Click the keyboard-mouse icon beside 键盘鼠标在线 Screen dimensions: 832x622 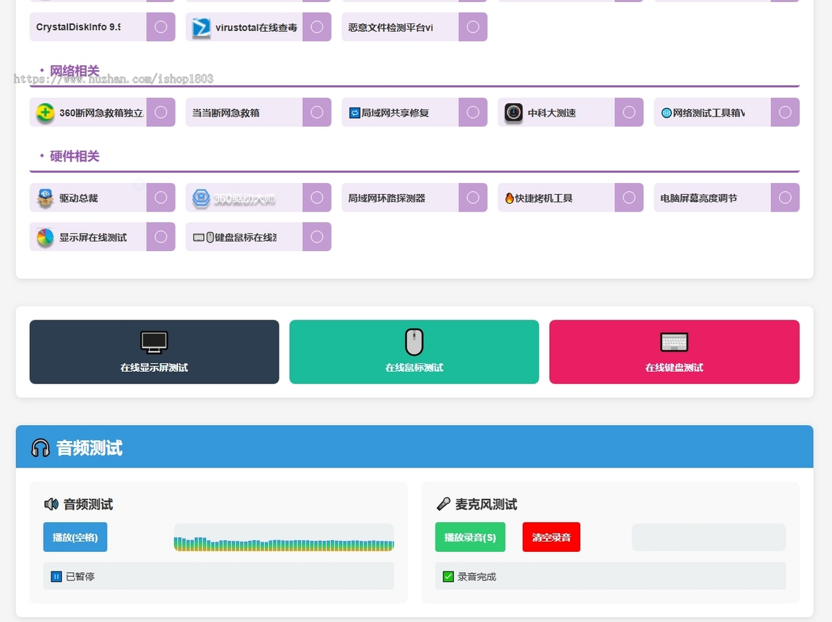coord(203,237)
